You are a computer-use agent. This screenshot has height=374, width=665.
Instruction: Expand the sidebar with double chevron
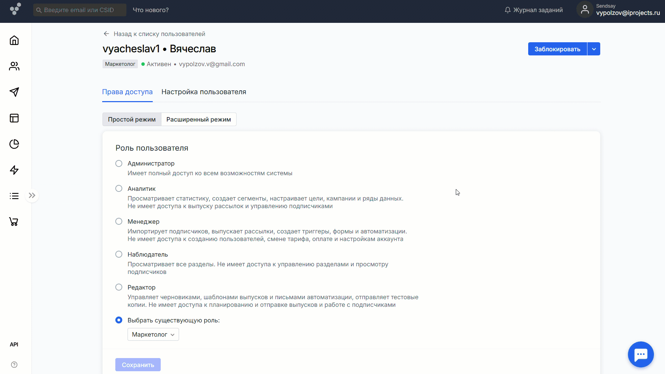[32, 196]
